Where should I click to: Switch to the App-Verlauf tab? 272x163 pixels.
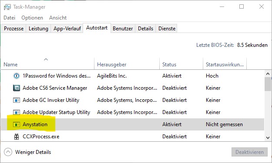pyautogui.click(x=67, y=28)
